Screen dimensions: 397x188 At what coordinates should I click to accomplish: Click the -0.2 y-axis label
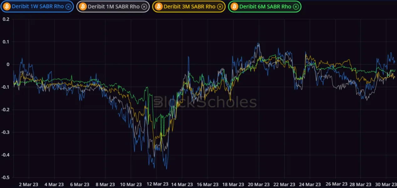tap(5, 110)
